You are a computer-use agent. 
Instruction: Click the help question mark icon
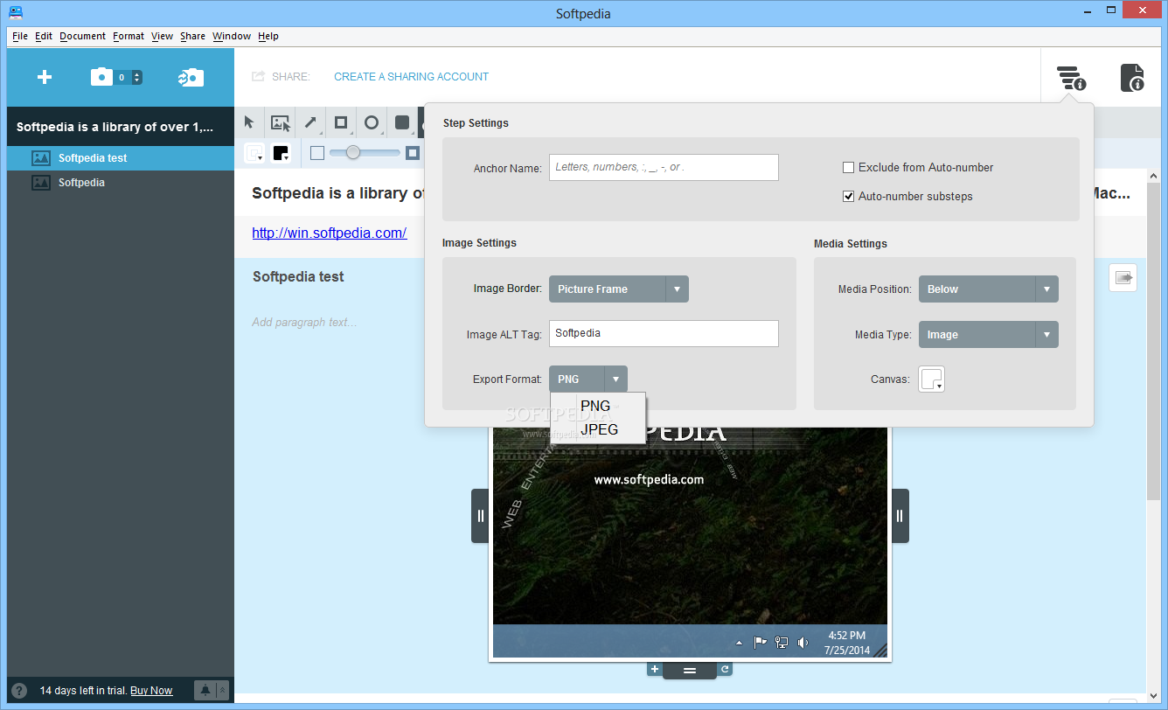pyautogui.click(x=19, y=690)
